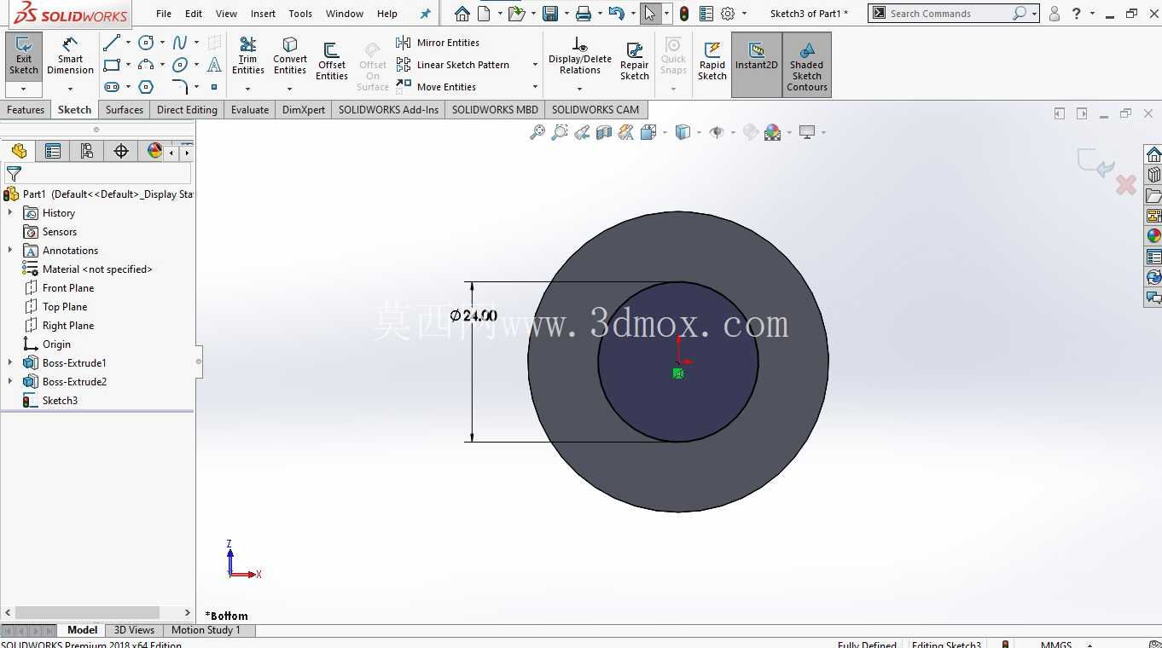Image resolution: width=1162 pixels, height=648 pixels.
Task: Select the Corner Rectangle tool
Action: (x=112, y=65)
